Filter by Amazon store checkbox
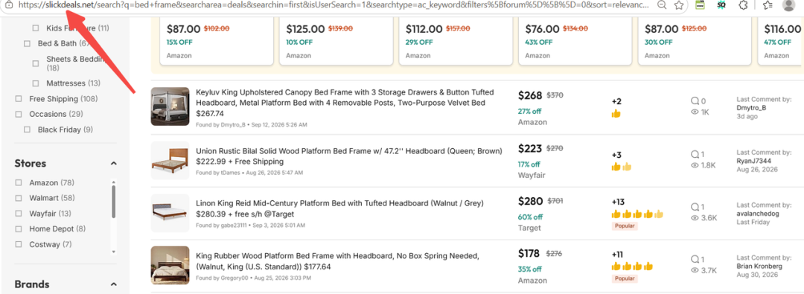This screenshot has width=804, height=294. click(x=19, y=182)
